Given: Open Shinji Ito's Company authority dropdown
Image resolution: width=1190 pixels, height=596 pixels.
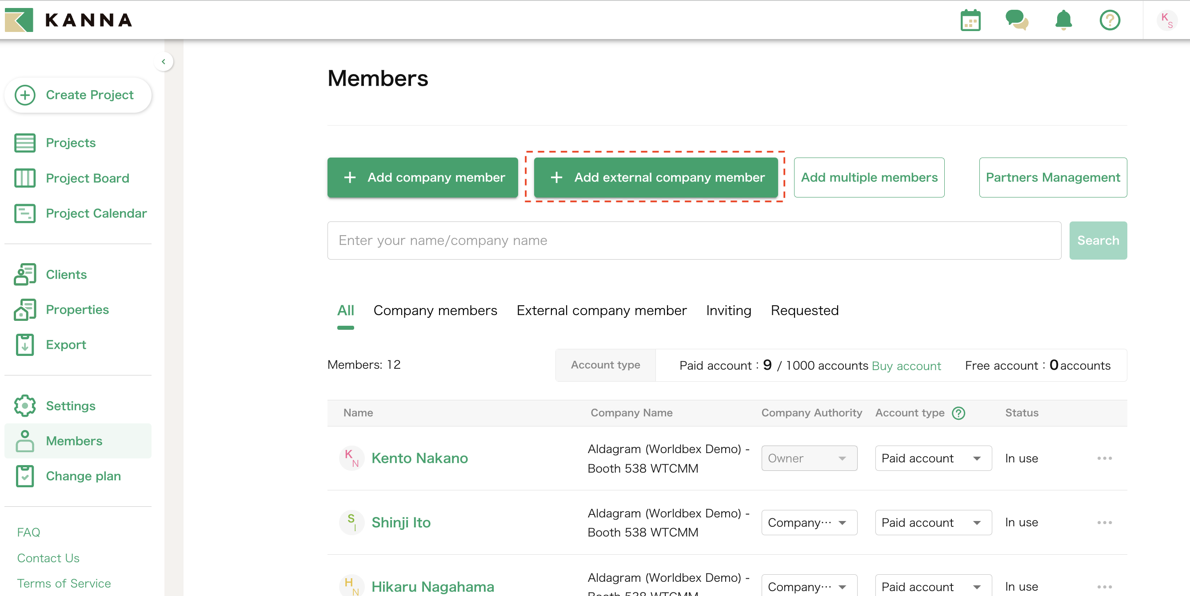Looking at the screenshot, I should pos(809,522).
